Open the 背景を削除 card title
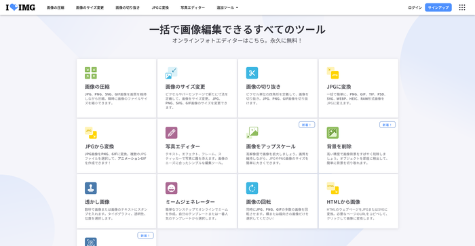 click(x=339, y=146)
